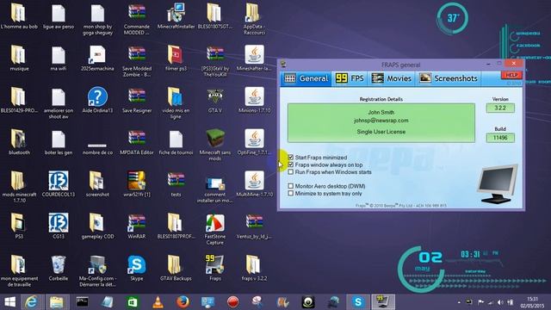Click the Single User License text
The height and width of the screenshot is (310, 551).
pos(381,132)
